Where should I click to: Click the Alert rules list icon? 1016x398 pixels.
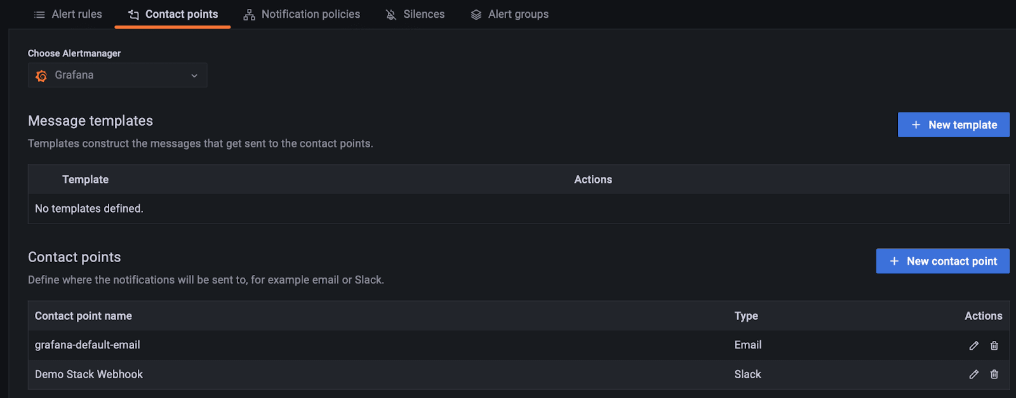coord(39,15)
